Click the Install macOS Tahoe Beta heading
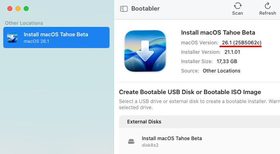Image resolution: width=280 pixels, height=154 pixels. pos(218,33)
